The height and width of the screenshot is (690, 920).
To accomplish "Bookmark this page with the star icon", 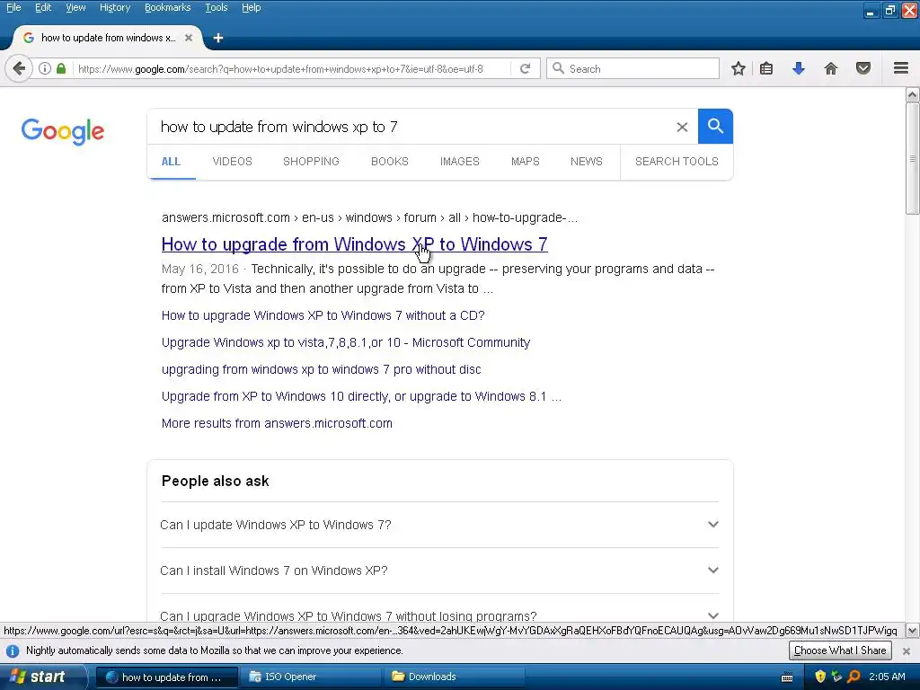I will click(x=739, y=68).
